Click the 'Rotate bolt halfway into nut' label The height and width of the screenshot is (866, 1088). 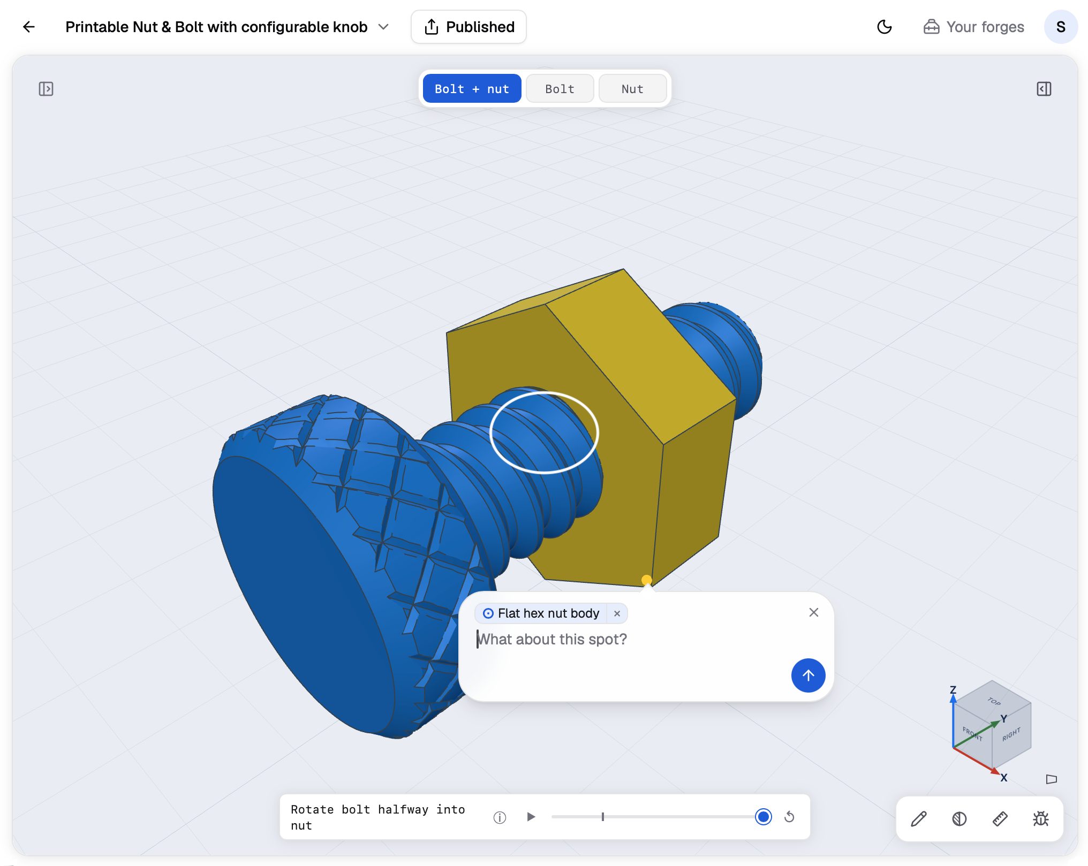pyautogui.click(x=377, y=817)
